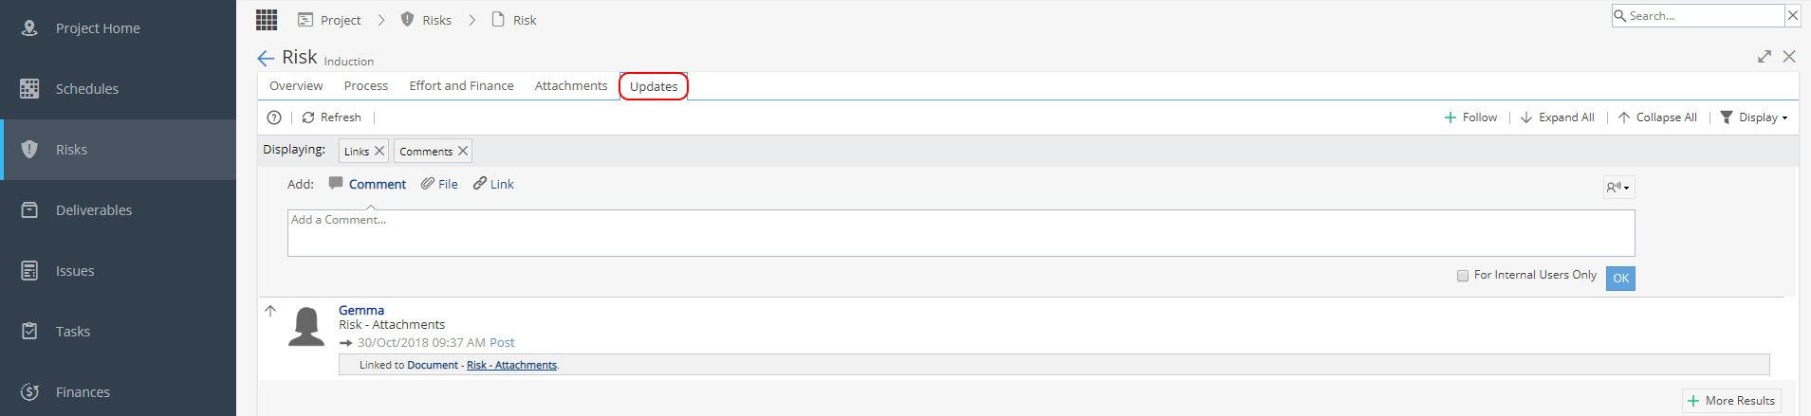Open the app grid menu icon
1811x416 pixels.
pos(267,19)
